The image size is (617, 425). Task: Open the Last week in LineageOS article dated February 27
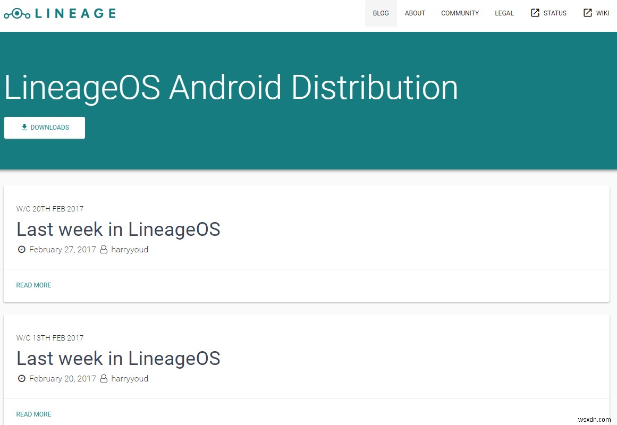pyautogui.click(x=118, y=229)
